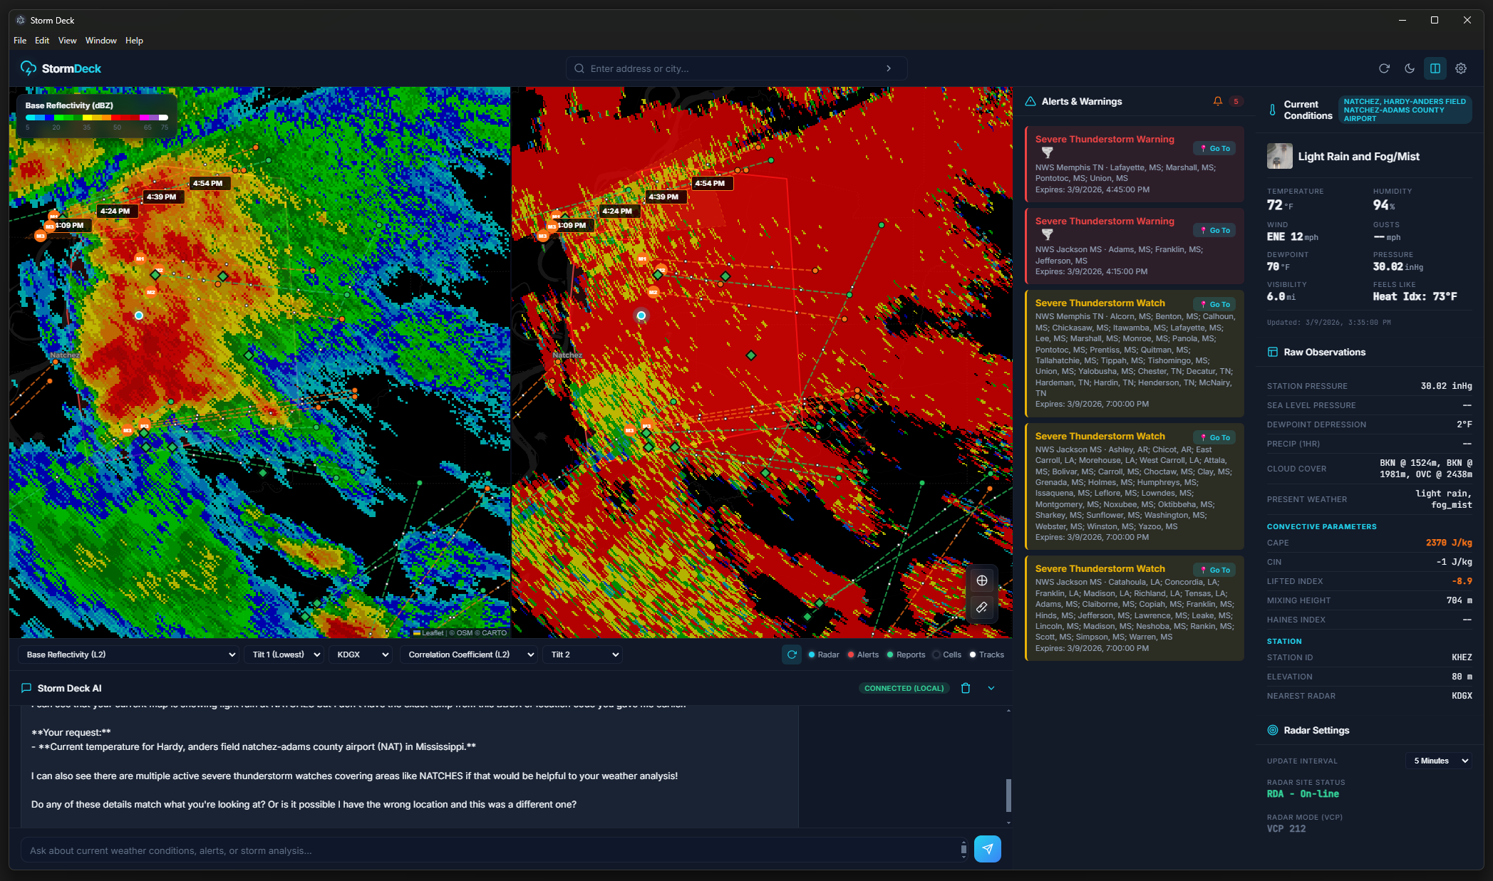Viewport: 1493px width, 881px height.
Task: Select the crosshair locate tool on the map
Action: coord(981,580)
